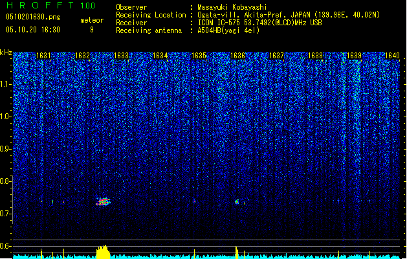Click the 0.9 kHz axis tick label
The height and width of the screenshot is (259, 407).
coord(6,149)
